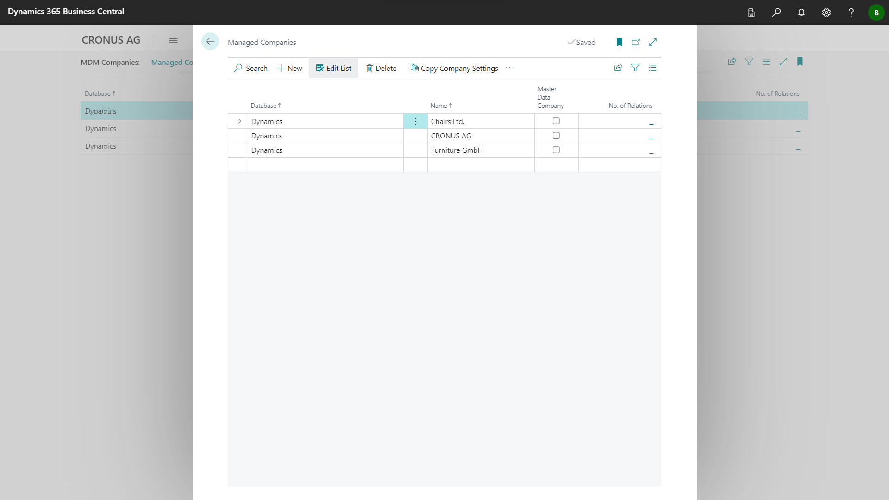Share the Managed Companies list

[618, 68]
